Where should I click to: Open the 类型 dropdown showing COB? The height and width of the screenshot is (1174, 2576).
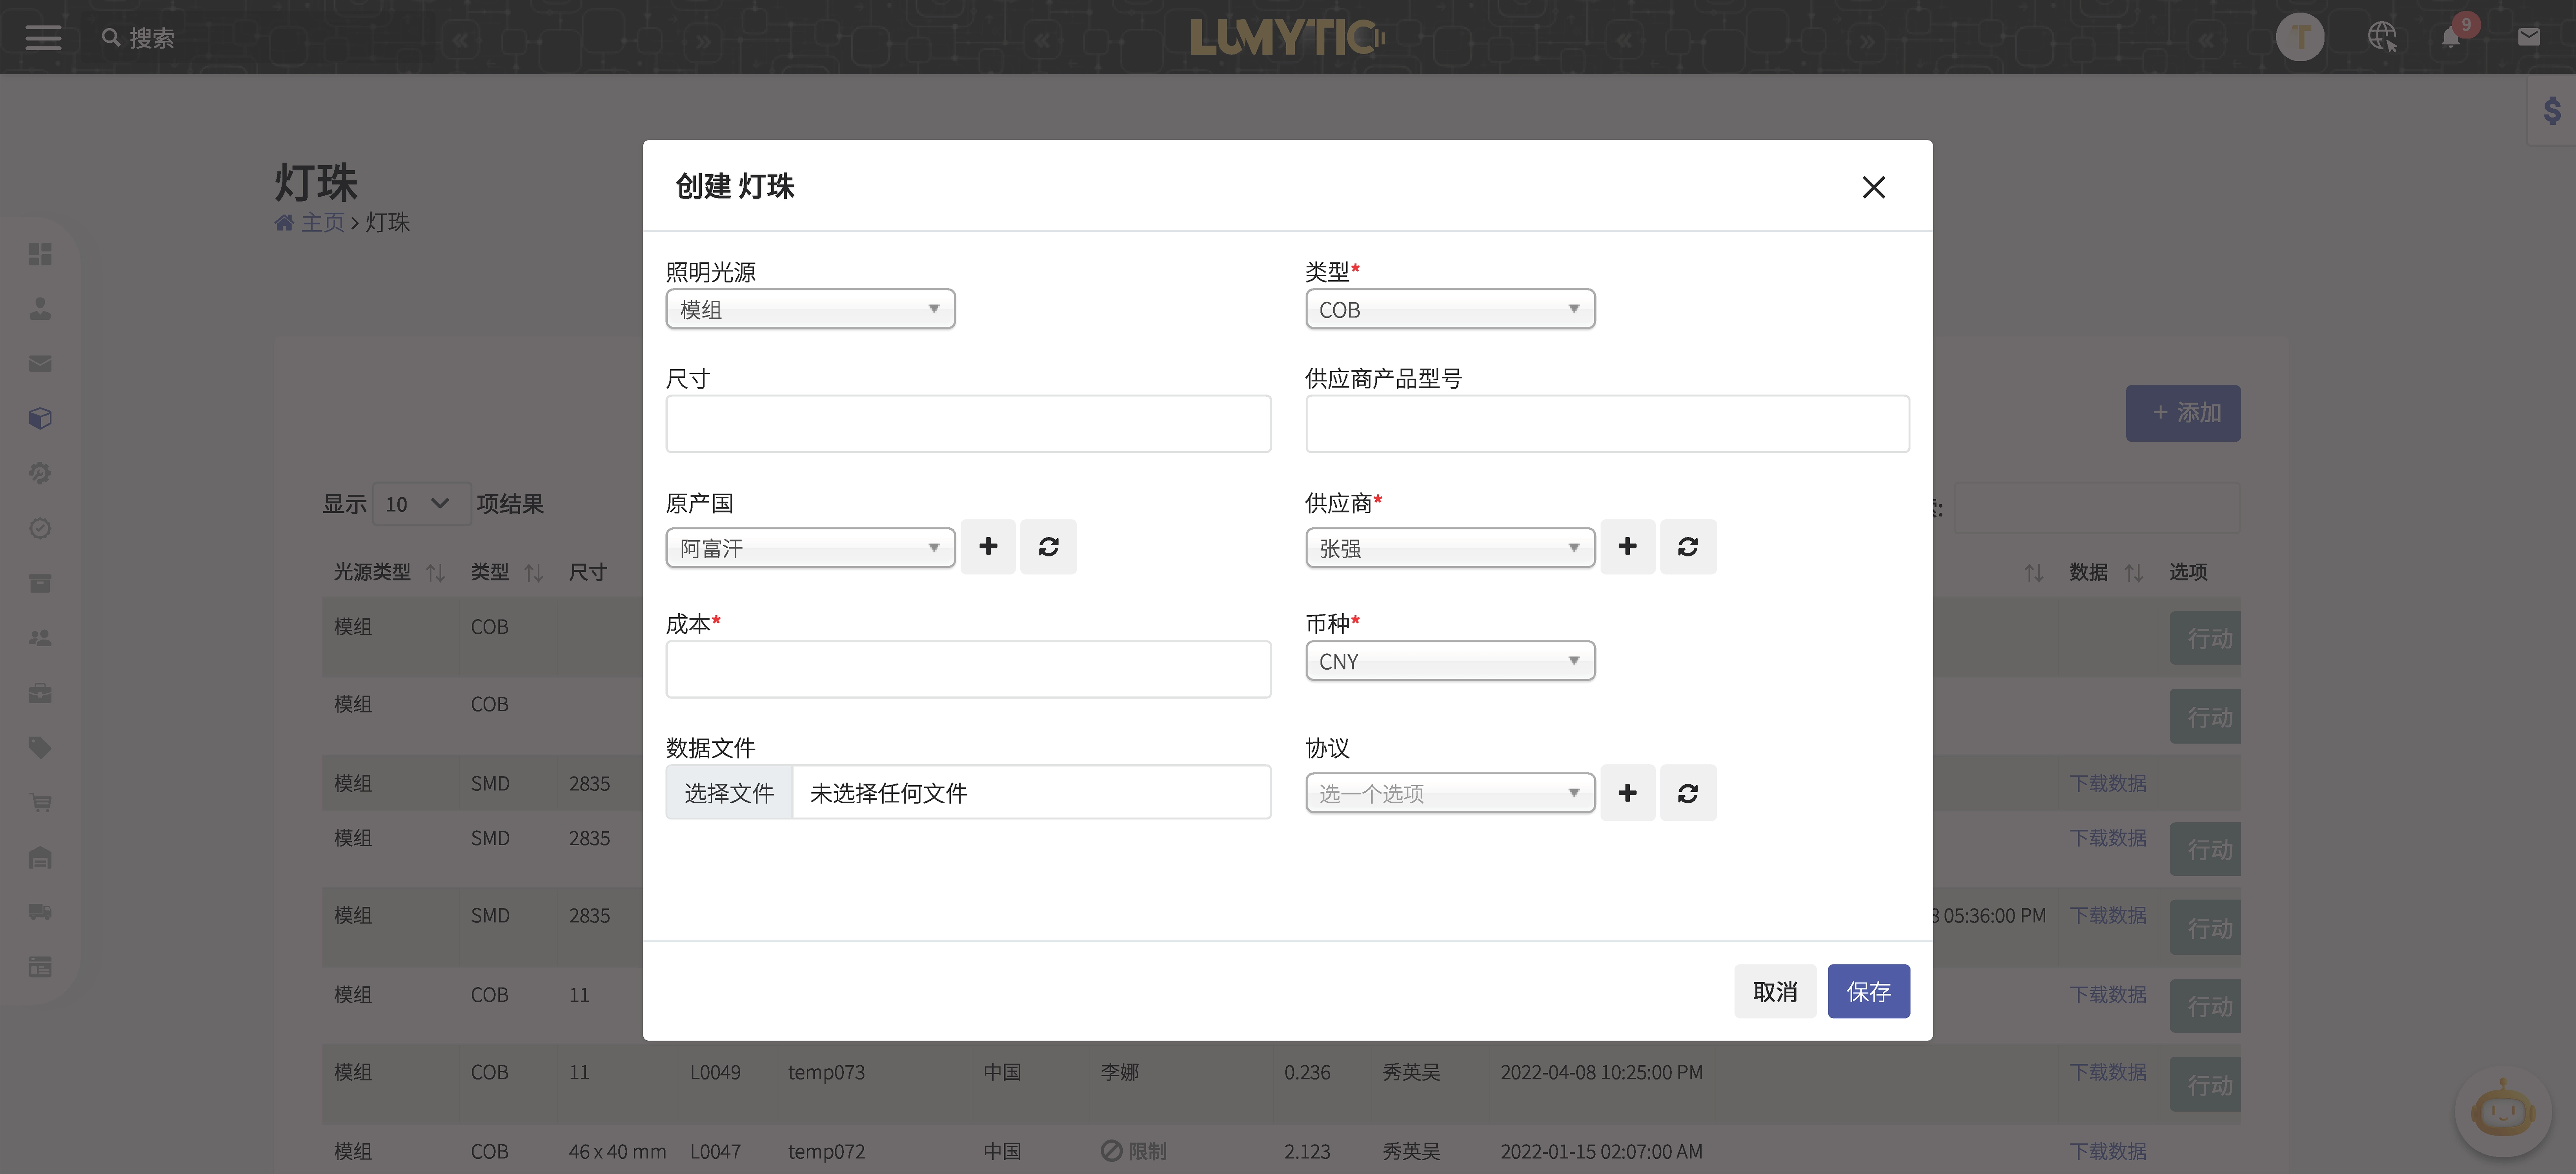tap(1449, 309)
